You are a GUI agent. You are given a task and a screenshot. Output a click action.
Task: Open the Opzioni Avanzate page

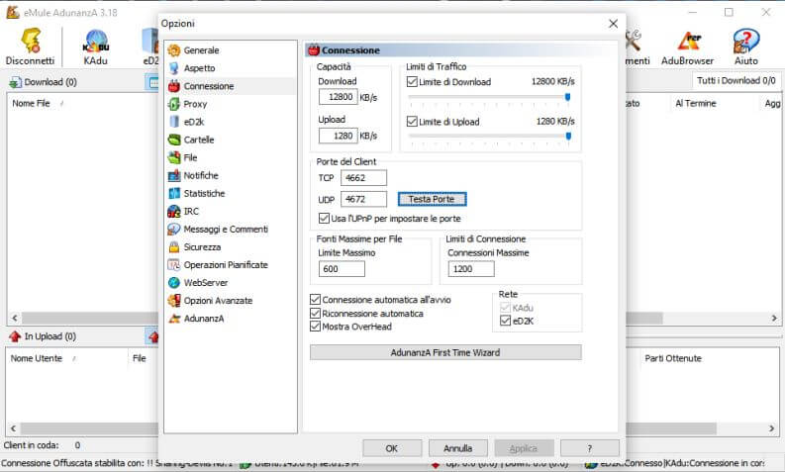[218, 300]
